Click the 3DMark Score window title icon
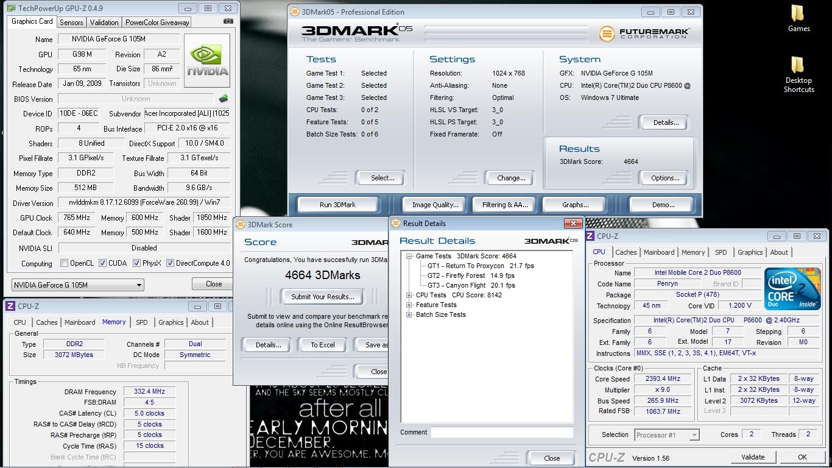Screen dimensions: 832x468 pyautogui.click(x=241, y=224)
